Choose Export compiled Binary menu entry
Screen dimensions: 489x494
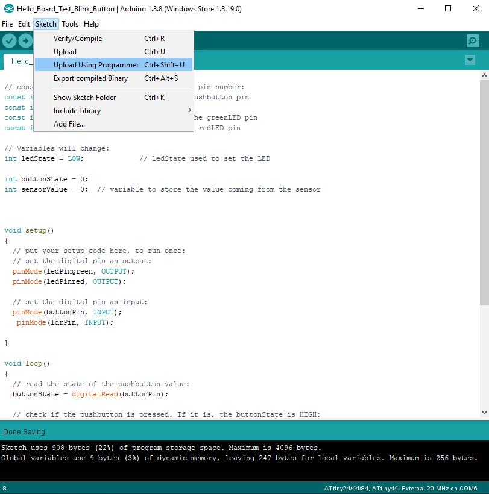(113, 78)
